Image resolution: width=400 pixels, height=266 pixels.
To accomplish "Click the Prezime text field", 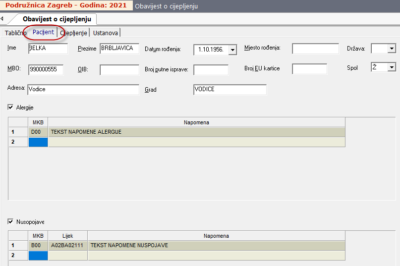I will pyautogui.click(x=119, y=49).
